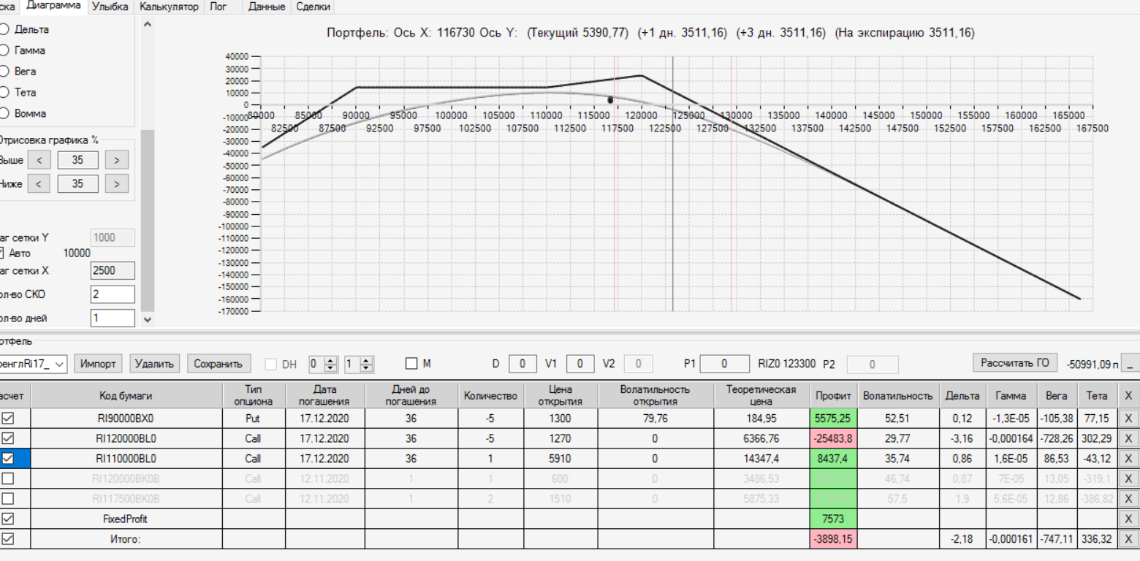Viewport: 1140px width, 561px height.
Task: Click the settings panel scroll-down arrow
Action: [148, 319]
